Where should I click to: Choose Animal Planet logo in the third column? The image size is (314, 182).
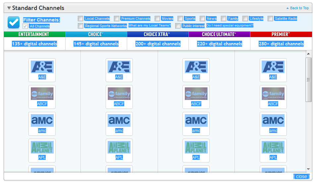(x=196, y=147)
